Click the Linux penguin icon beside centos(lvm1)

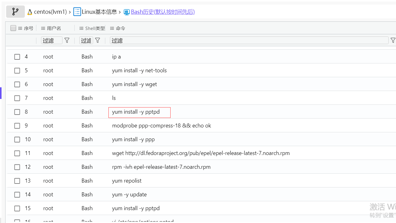30,12
